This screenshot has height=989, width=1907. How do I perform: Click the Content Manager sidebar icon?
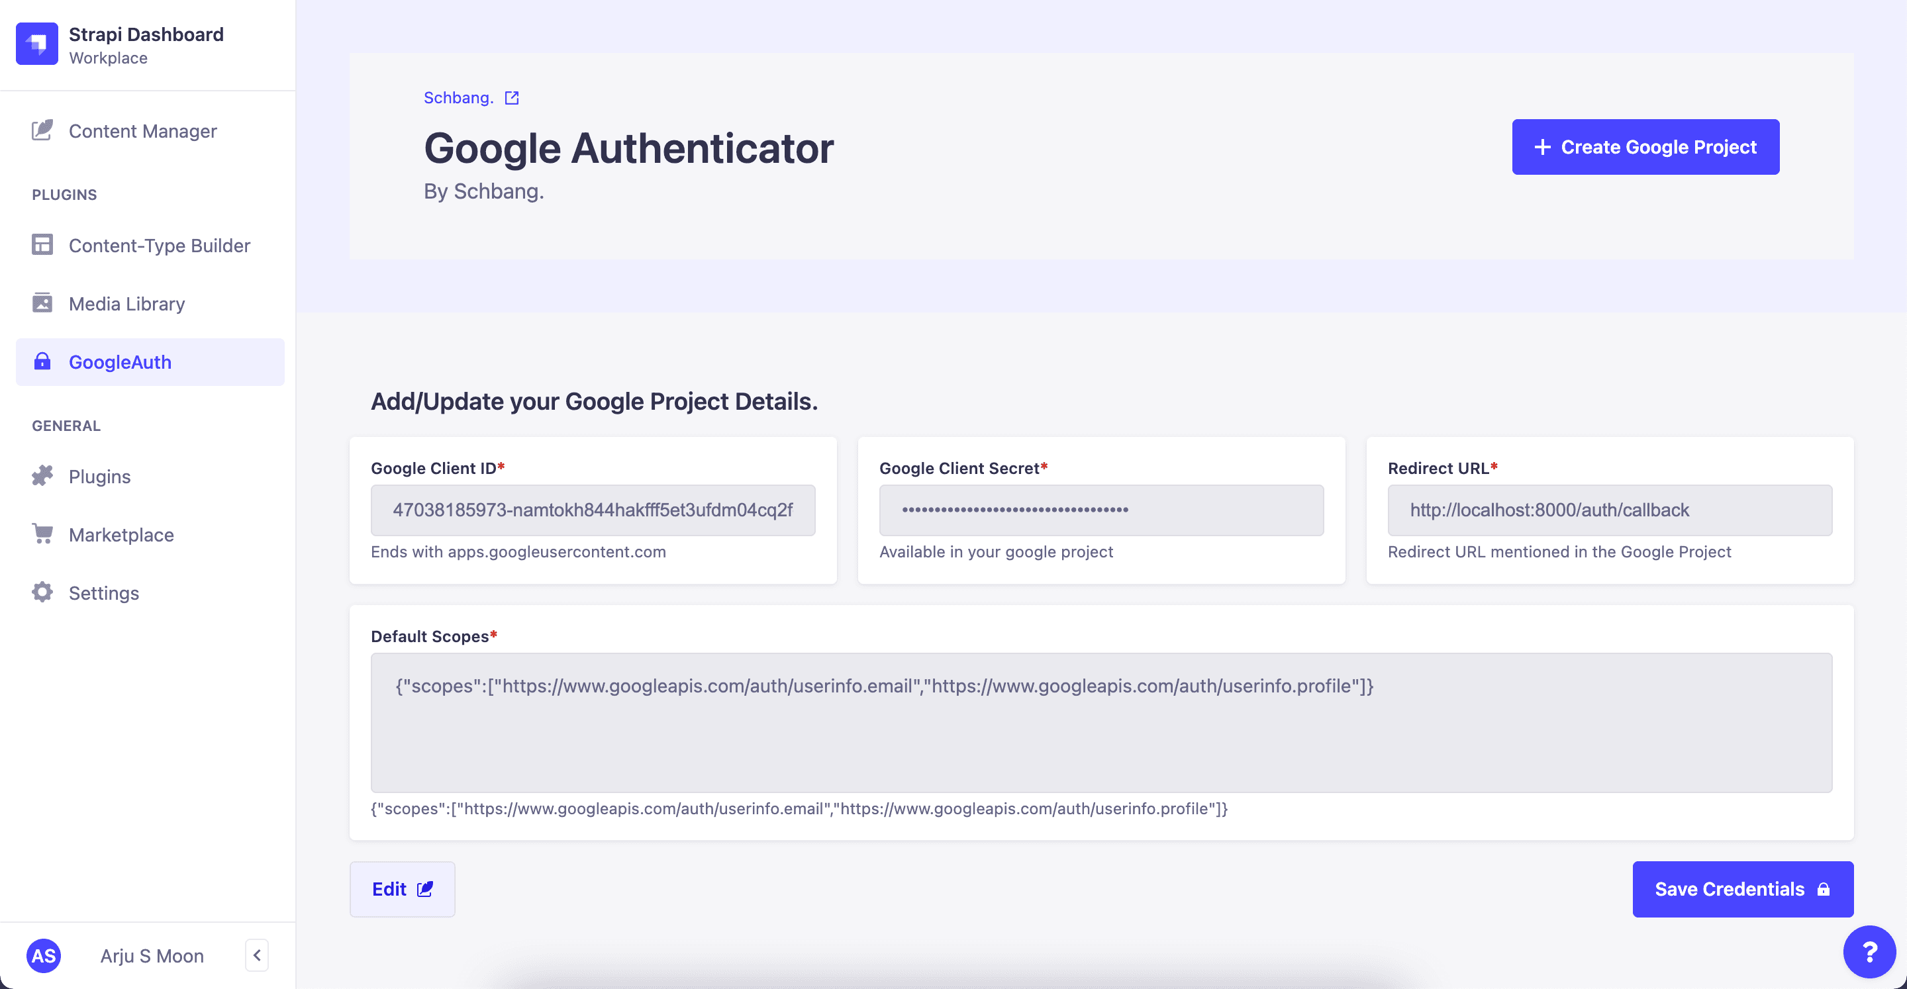click(42, 131)
